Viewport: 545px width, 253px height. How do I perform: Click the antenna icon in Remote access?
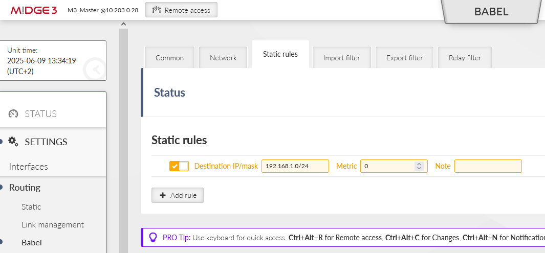(157, 10)
